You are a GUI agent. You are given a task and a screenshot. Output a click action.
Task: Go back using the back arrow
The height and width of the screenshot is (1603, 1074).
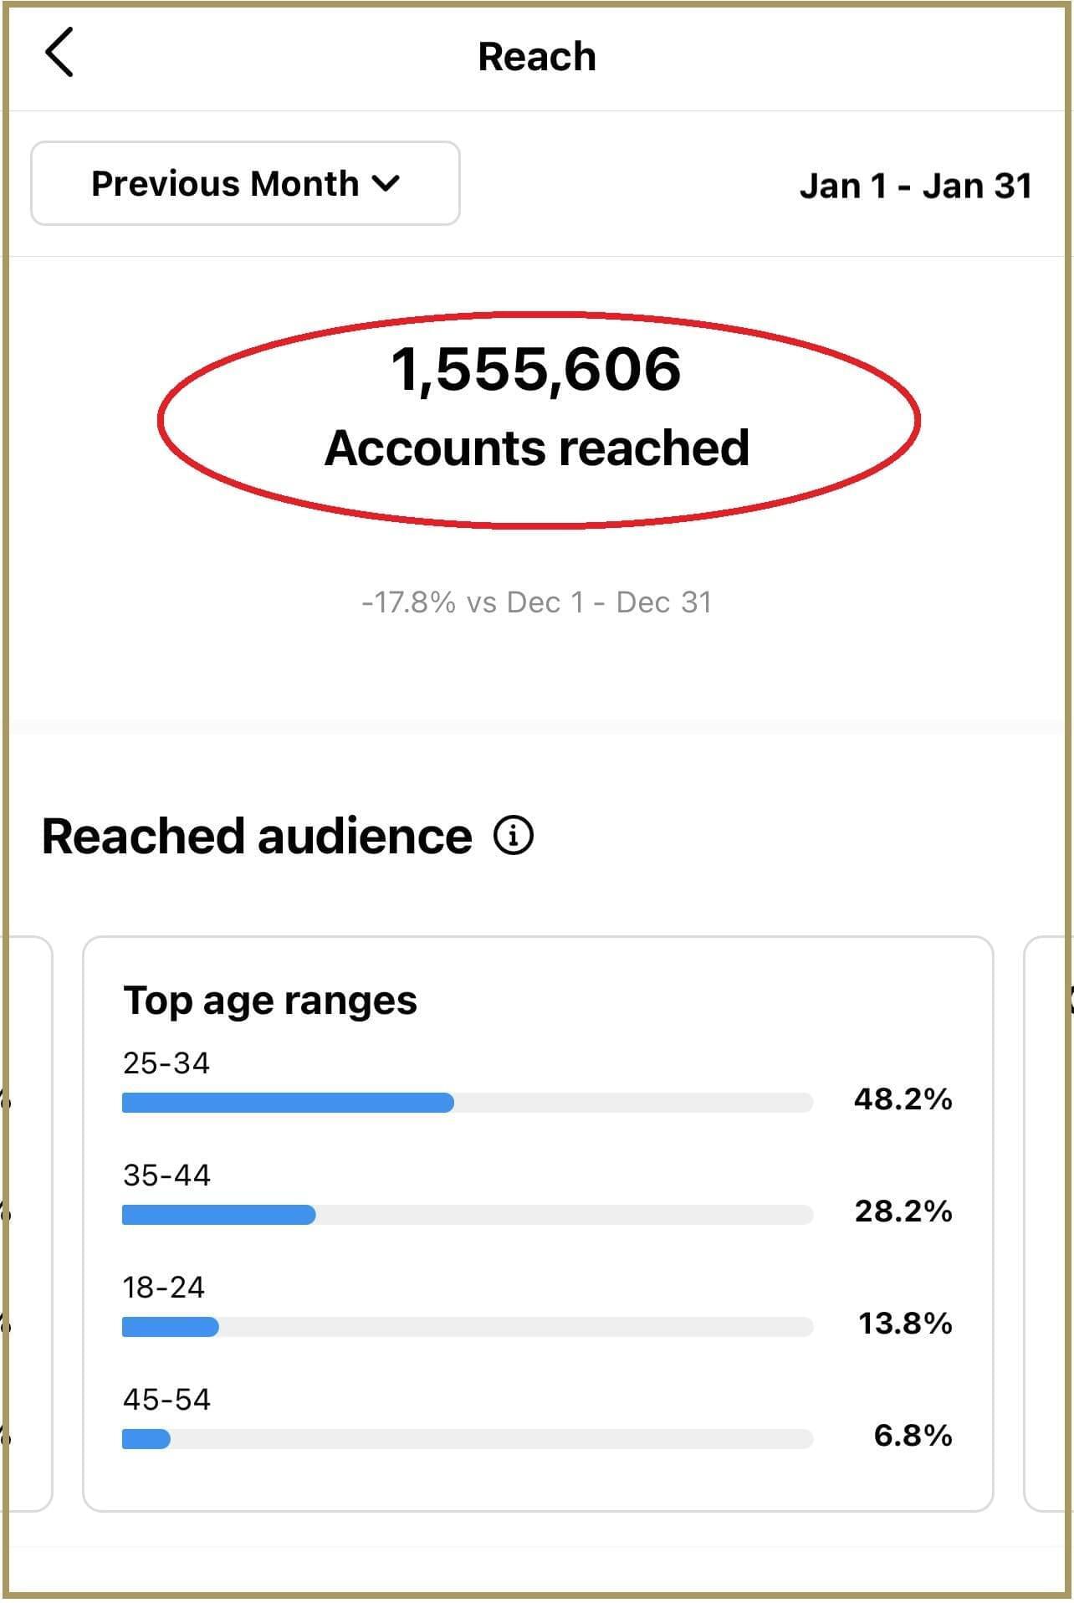click(x=59, y=53)
